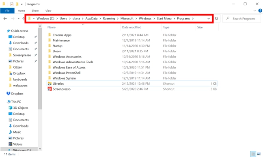Viewport: 263px width, 157px height.
Task: Sort by the Type column header
Action: 166,27
